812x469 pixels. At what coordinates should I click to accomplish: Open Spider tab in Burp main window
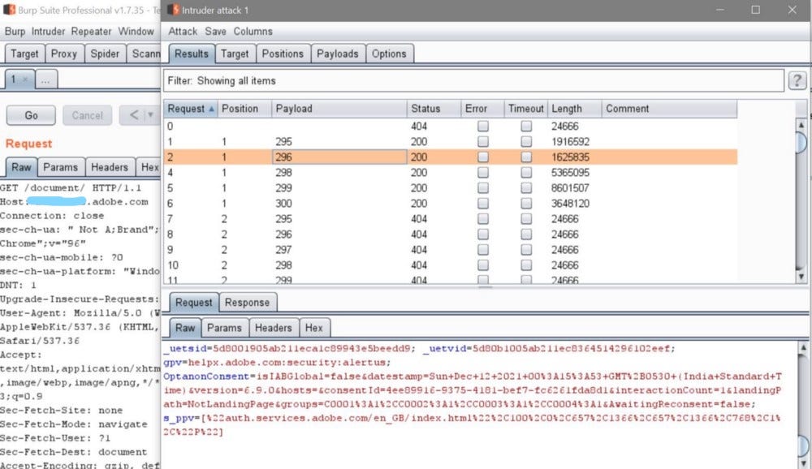(105, 54)
